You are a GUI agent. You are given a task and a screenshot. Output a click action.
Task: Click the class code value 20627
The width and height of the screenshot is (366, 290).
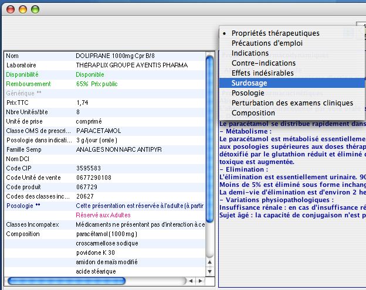85,196
